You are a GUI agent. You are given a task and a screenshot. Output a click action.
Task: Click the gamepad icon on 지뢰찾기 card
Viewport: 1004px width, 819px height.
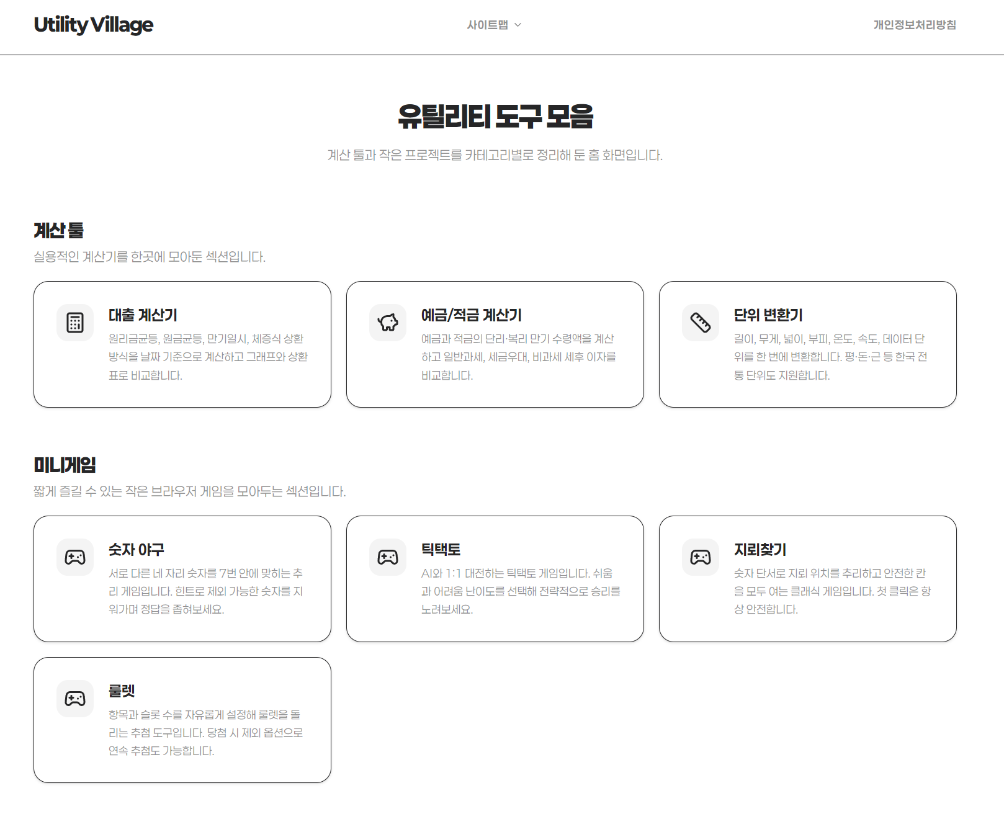pos(701,557)
